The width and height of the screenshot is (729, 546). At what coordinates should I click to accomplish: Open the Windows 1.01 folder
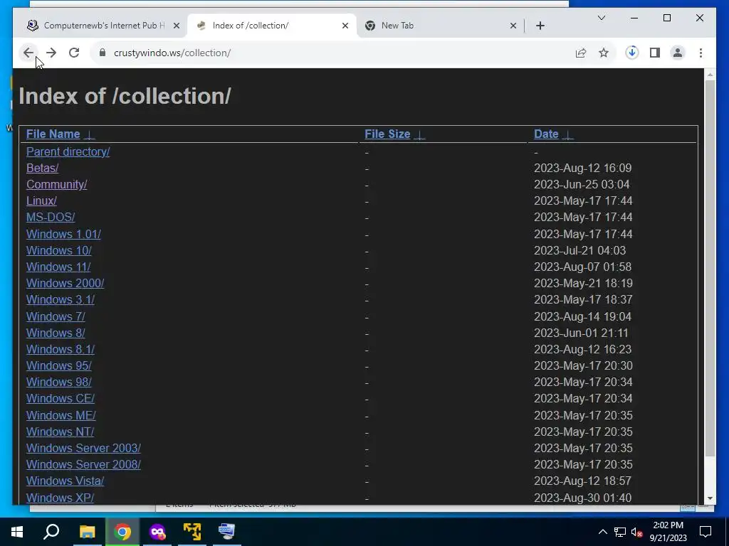[63, 234]
